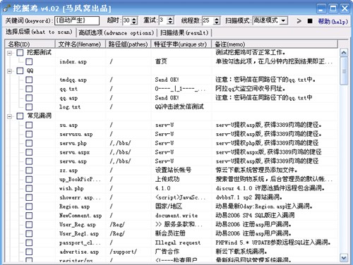The width and height of the screenshot is (353, 265).
Task: Check the advertise.asp row checkbox
Action: pos(29,252)
